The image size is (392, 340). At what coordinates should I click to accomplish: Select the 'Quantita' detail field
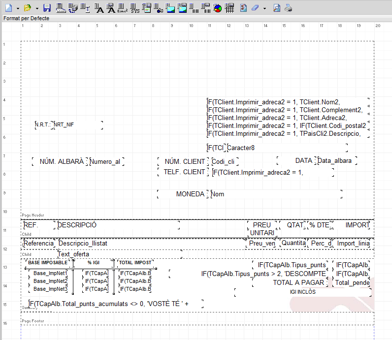(x=293, y=243)
